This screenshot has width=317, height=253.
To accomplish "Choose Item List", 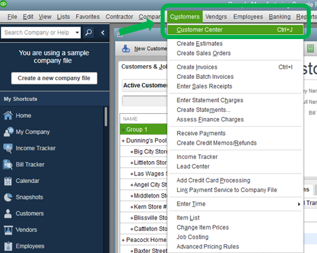I will 188,218.
